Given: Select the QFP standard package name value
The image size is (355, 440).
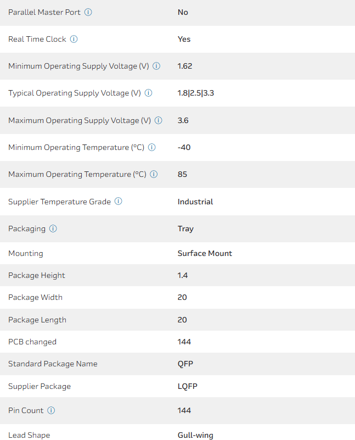Looking at the screenshot, I should point(185,364).
